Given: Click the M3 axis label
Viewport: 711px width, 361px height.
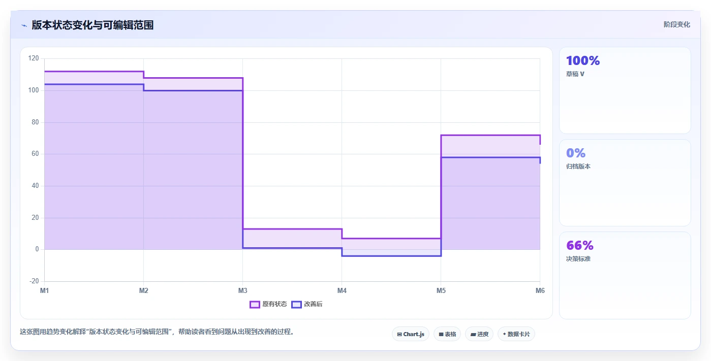Looking at the screenshot, I should pos(242,290).
